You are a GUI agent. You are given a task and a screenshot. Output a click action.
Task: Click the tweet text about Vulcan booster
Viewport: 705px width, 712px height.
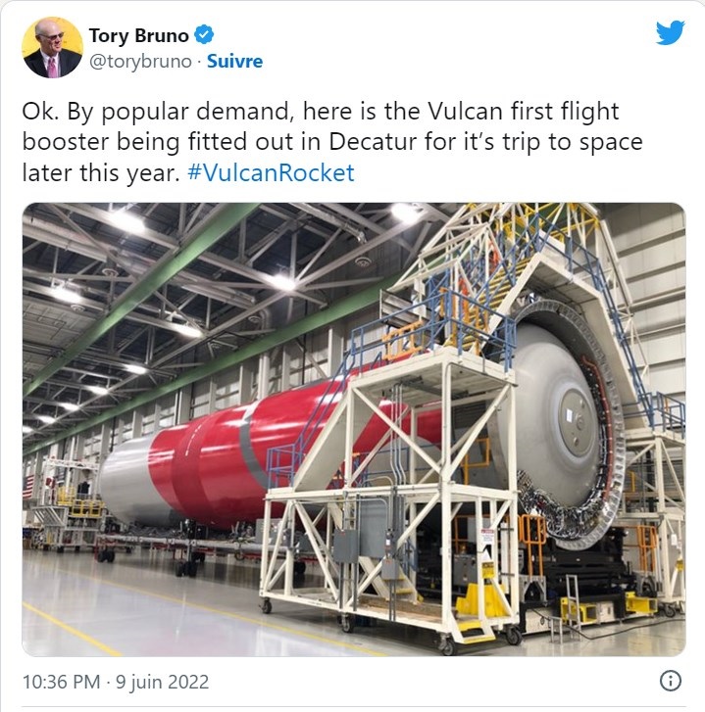coord(331,142)
